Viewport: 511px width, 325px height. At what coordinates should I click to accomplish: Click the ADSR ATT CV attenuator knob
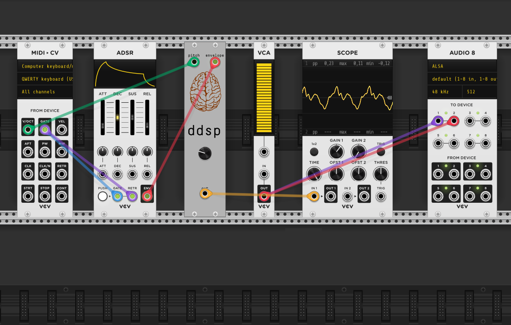pos(102,151)
